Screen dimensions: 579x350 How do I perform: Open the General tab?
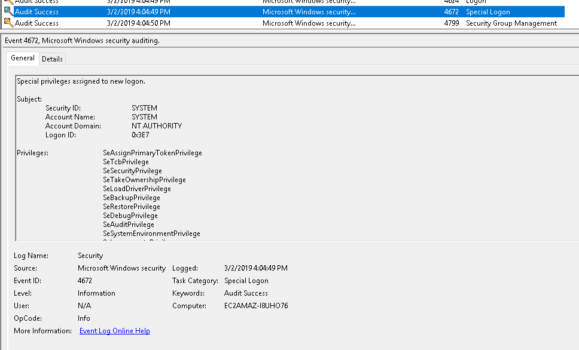pyautogui.click(x=23, y=58)
